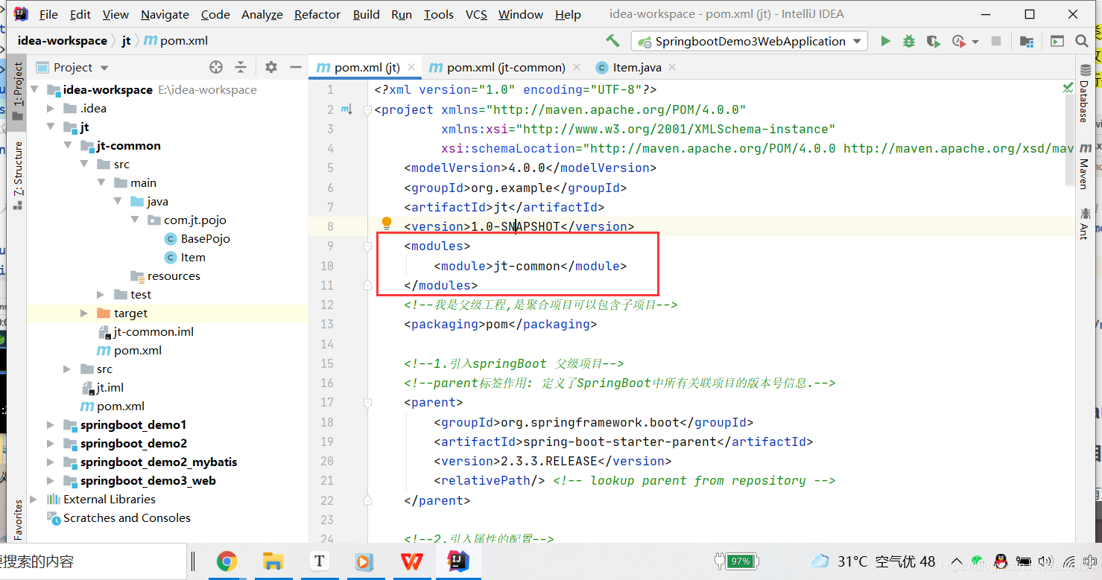Run SpringbootDemo3WebApplication with green play icon
Screen dimensions: 1102x580
pos(885,41)
